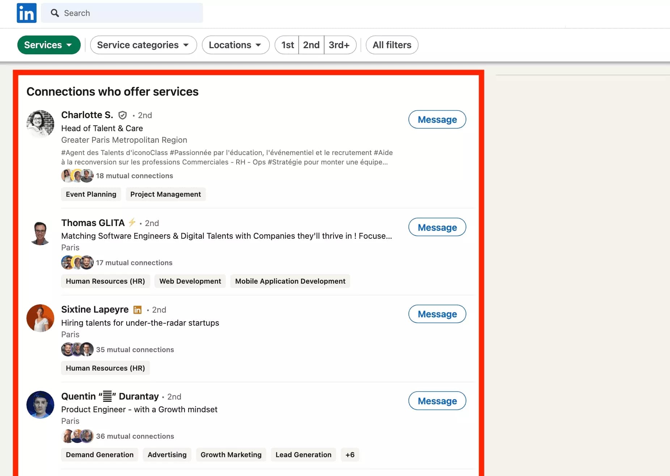
Task: Open the 35 mutual connections list
Action: (135, 349)
